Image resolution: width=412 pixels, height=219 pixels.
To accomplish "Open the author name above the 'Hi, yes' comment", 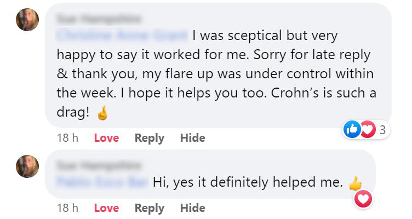I will [99, 164].
